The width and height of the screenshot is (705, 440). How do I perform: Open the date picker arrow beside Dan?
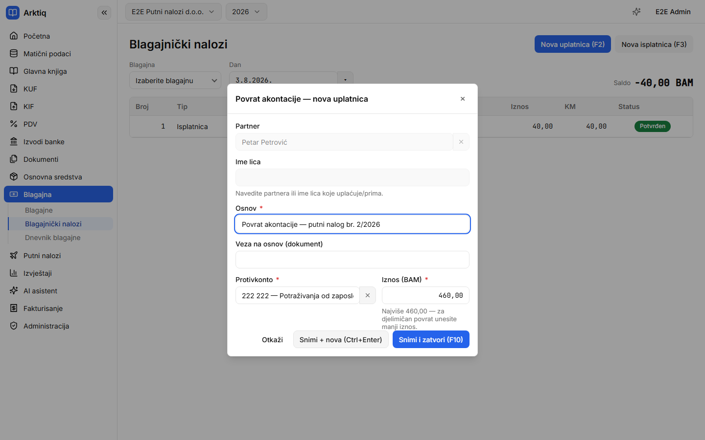tap(345, 80)
